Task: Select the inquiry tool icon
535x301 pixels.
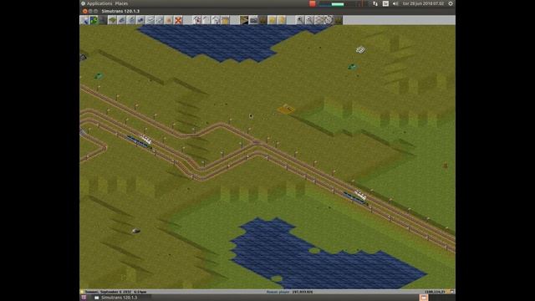Action: tap(103, 20)
